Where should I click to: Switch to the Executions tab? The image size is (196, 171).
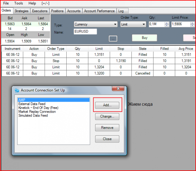(40, 11)
